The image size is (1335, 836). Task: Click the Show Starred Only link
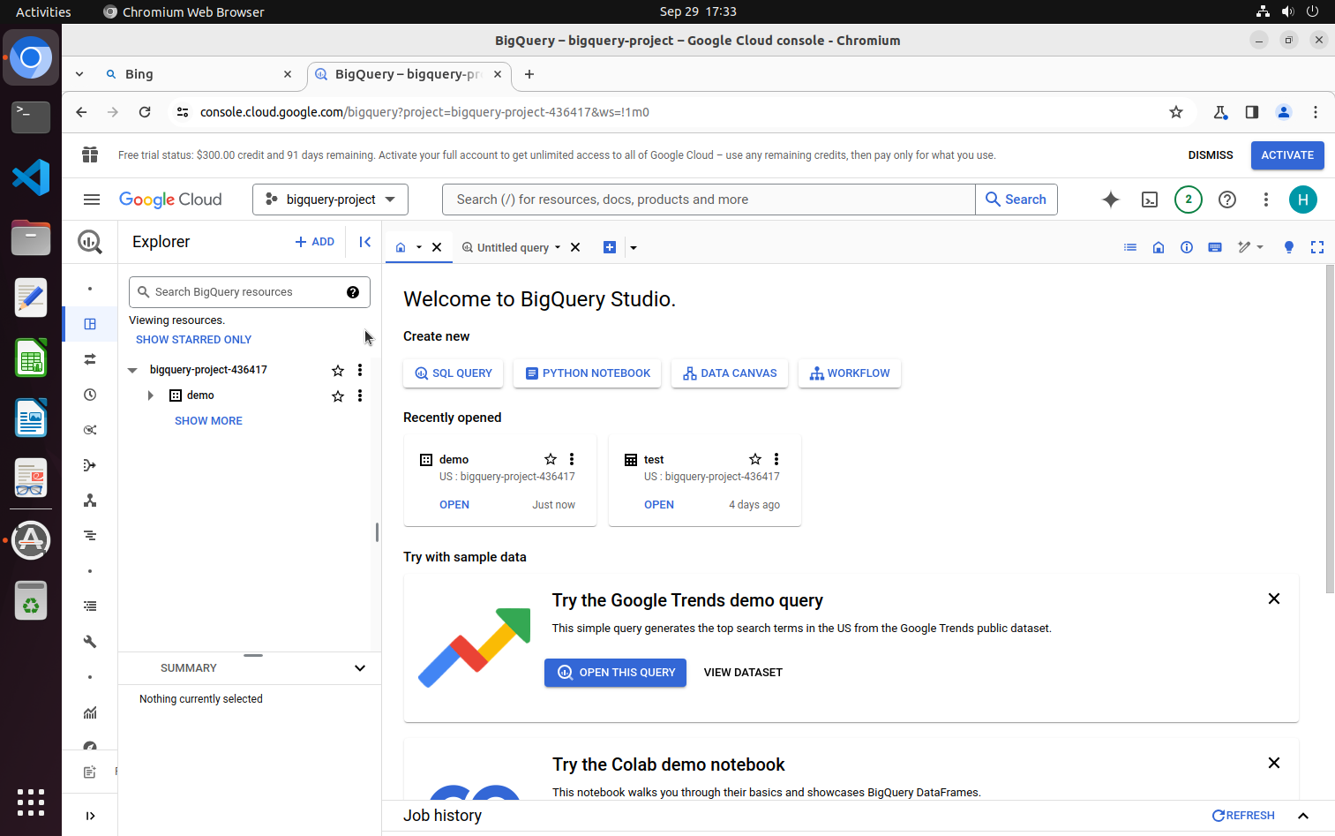[193, 340]
